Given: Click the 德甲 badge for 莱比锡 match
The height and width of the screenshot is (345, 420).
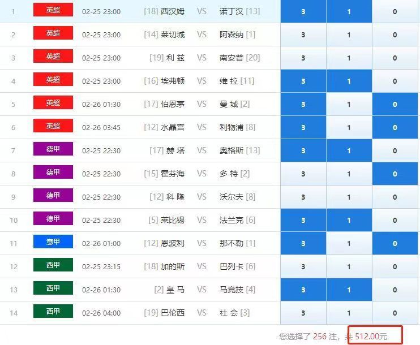Looking at the screenshot, I should click(x=53, y=219).
